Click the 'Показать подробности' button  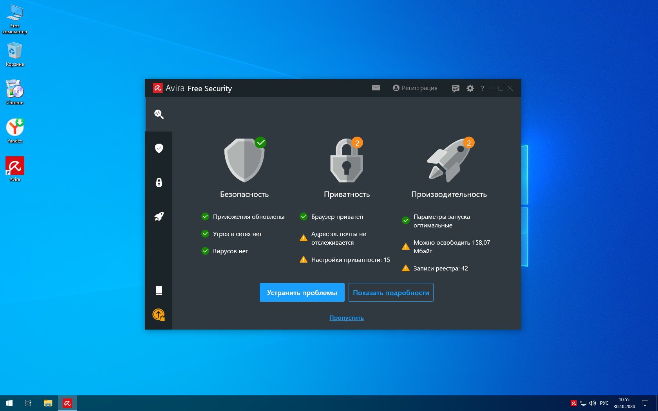point(391,292)
